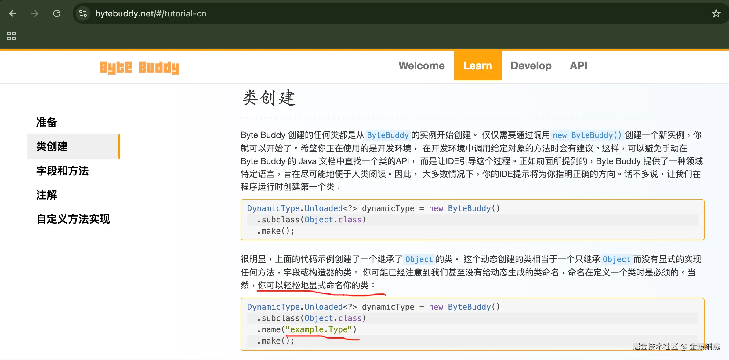Click the browser back arrow

click(x=13, y=13)
